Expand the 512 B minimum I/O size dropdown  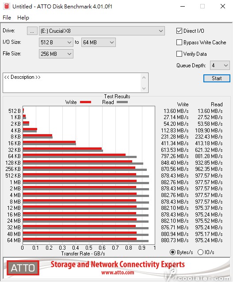[x=56, y=42]
